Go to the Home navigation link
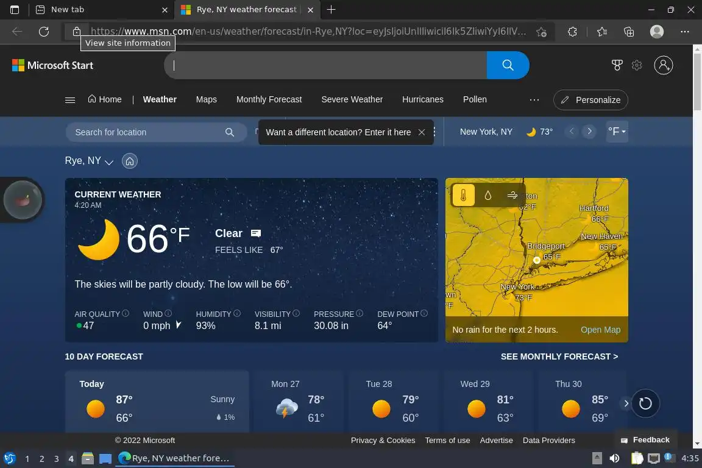The image size is (702, 468). click(x=105, y=99)
